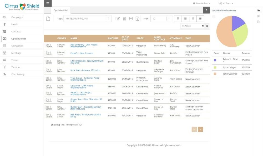The image size is (263, 156).
Task: Click the report document icon in right strip
Action: [258, 16]
